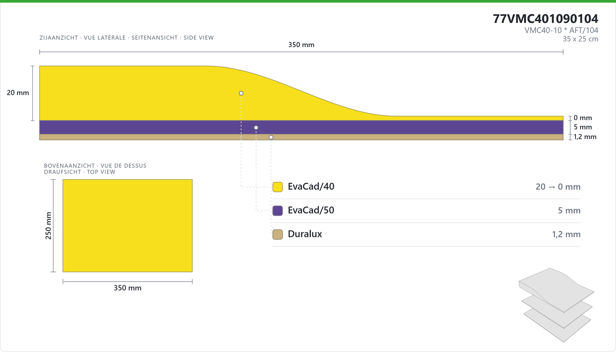The width and height of the screenshot is (616, 352).
Task: Click the callout marker on the purple layer
Action: (x=256, y=127)
